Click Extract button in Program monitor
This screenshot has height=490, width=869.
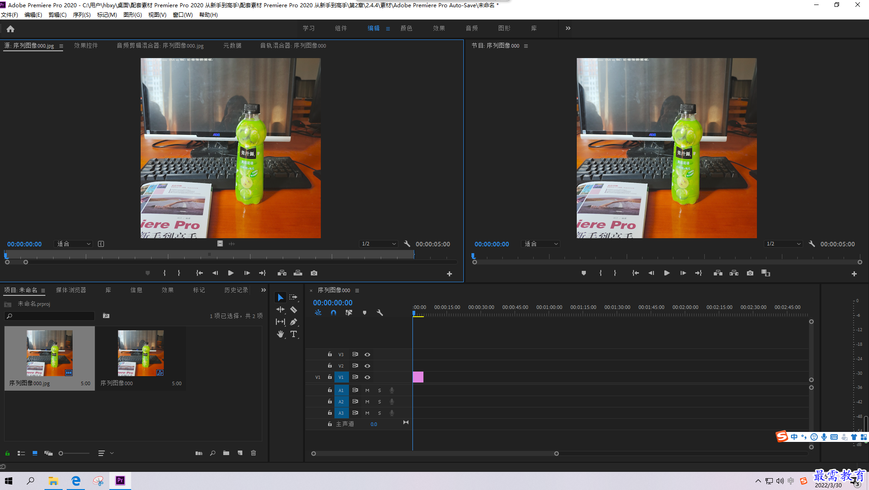(x=734, y=273)
